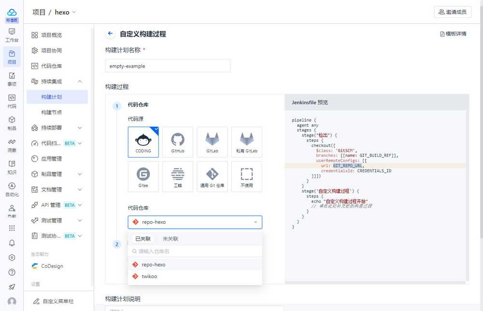This screenshot has width=483, height=311.
Task: Expand the 文档管理 menu section
Action: (80, 190)
